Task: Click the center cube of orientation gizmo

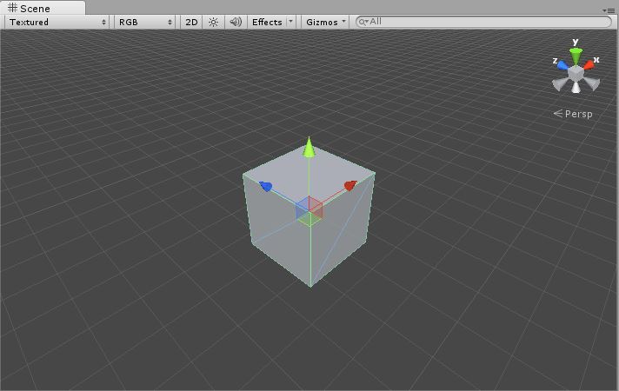Action: [x=576, y=73]
